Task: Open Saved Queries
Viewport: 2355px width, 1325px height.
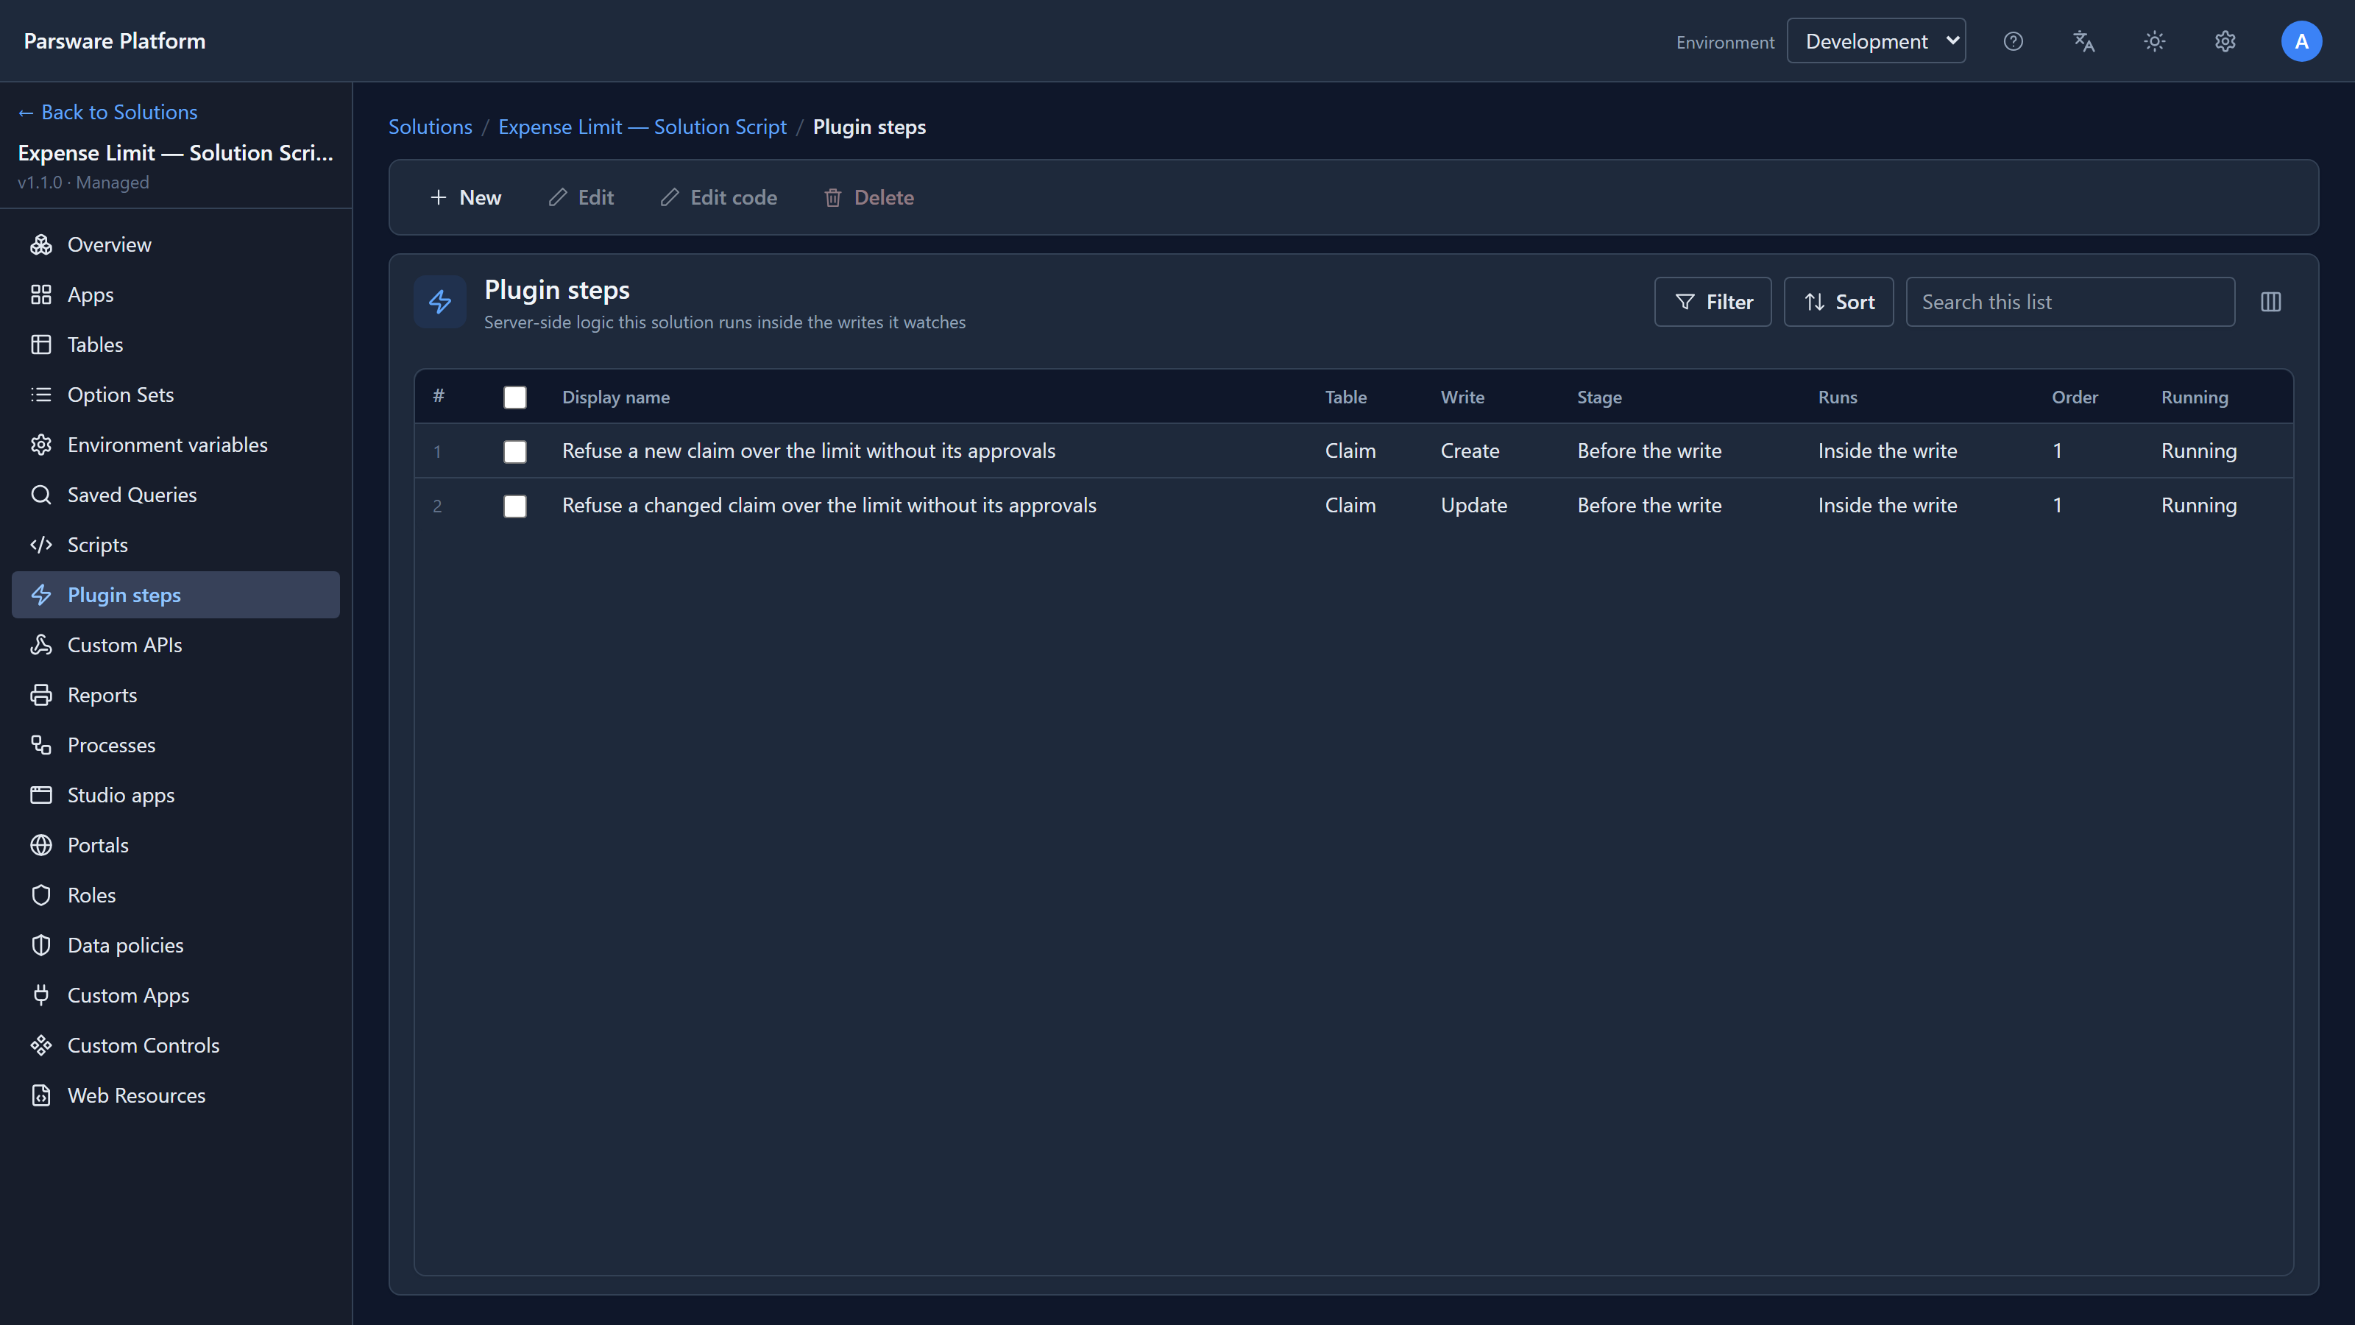Action: (176, 495)
